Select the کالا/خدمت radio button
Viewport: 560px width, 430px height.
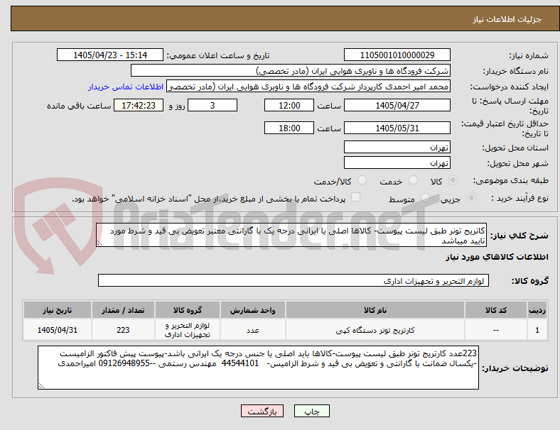tap(362, 180)
